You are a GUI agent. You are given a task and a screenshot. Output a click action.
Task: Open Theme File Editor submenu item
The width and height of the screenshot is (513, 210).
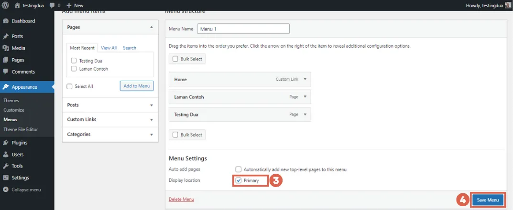pyautogui.click(x=21, y=129)
